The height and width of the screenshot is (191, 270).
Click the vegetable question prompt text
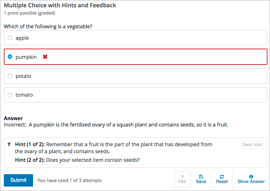coord(48,26)
